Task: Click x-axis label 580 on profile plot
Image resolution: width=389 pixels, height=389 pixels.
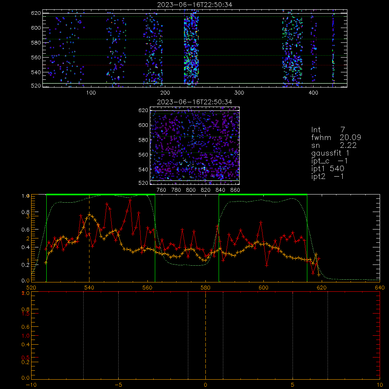Action: point(206,287)
